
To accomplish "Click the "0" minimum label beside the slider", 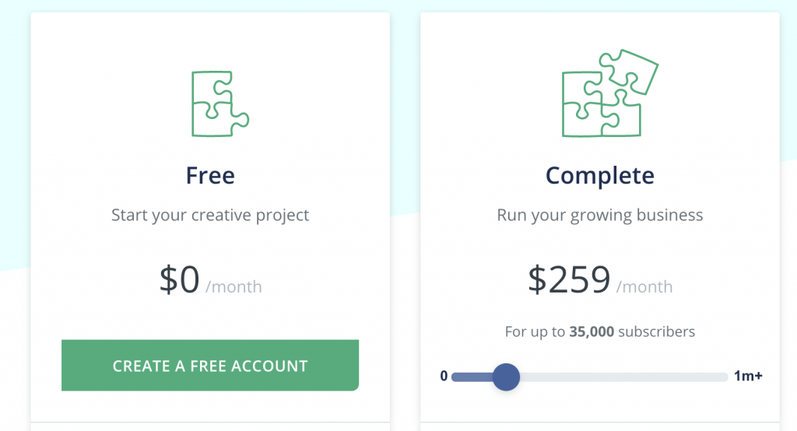I will (444, 377).
